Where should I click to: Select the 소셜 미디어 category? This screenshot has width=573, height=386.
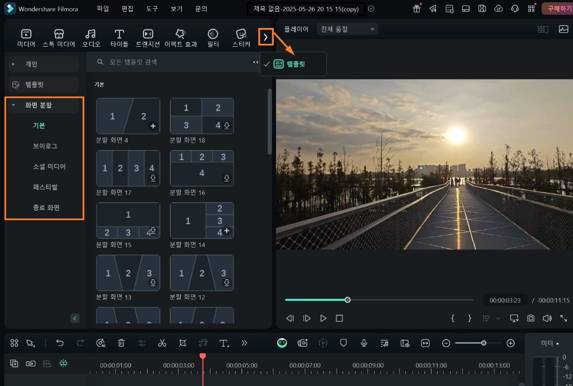coord(49,166)
